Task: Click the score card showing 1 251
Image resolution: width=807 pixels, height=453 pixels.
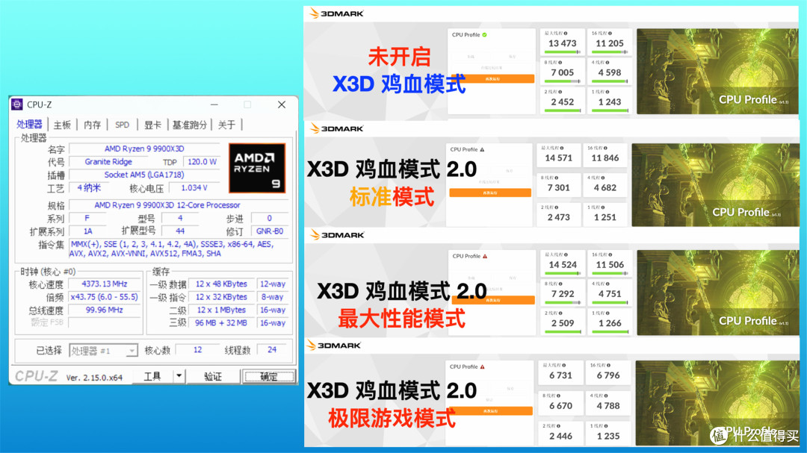Action: click(x=605, y=215)
